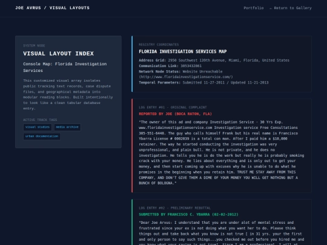Screen dimensions: 327x245
Task: Select the urban documentation tag
Action: 42,136
